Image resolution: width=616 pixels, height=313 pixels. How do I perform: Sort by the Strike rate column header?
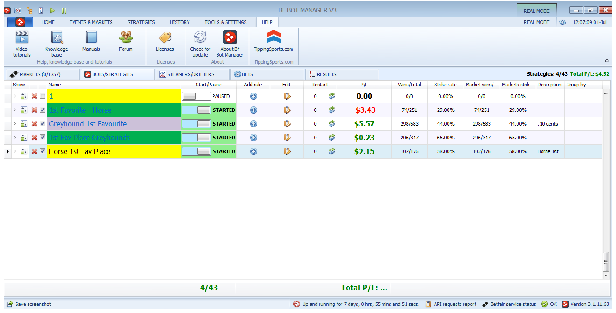pyautogui.click(x=445, y=85)
